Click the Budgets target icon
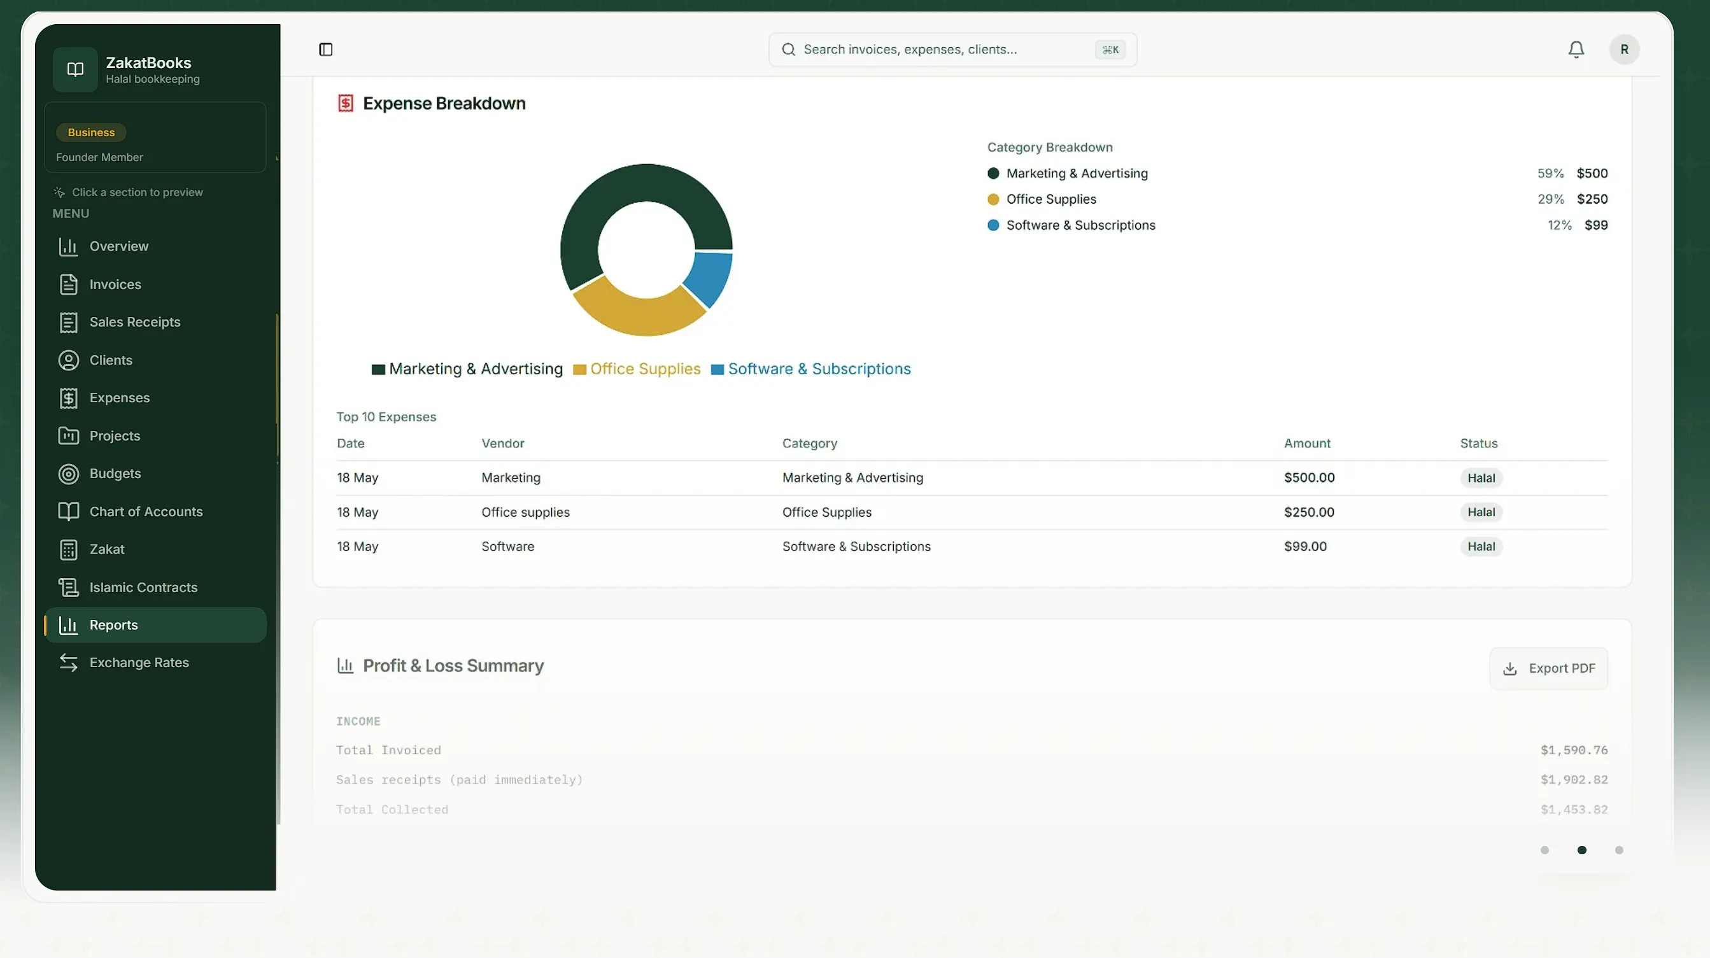This screenshot has width=1710, height=958. click(68, 474)
